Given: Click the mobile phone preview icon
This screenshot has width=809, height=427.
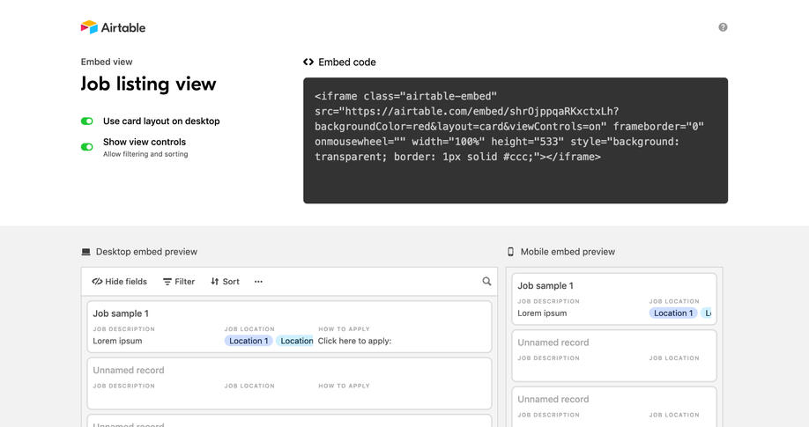Looking at the screenshot, I should (x=511, y=252).
